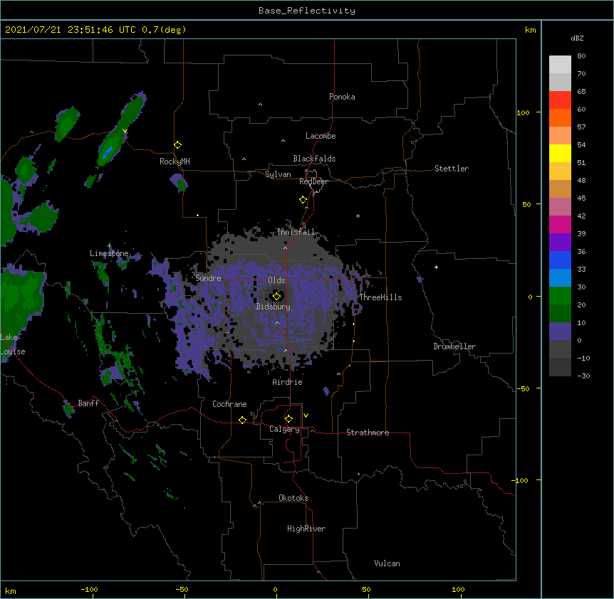
Task: Click the Didsbury town label
Action: pyautogui.click(x=274, y=307)
